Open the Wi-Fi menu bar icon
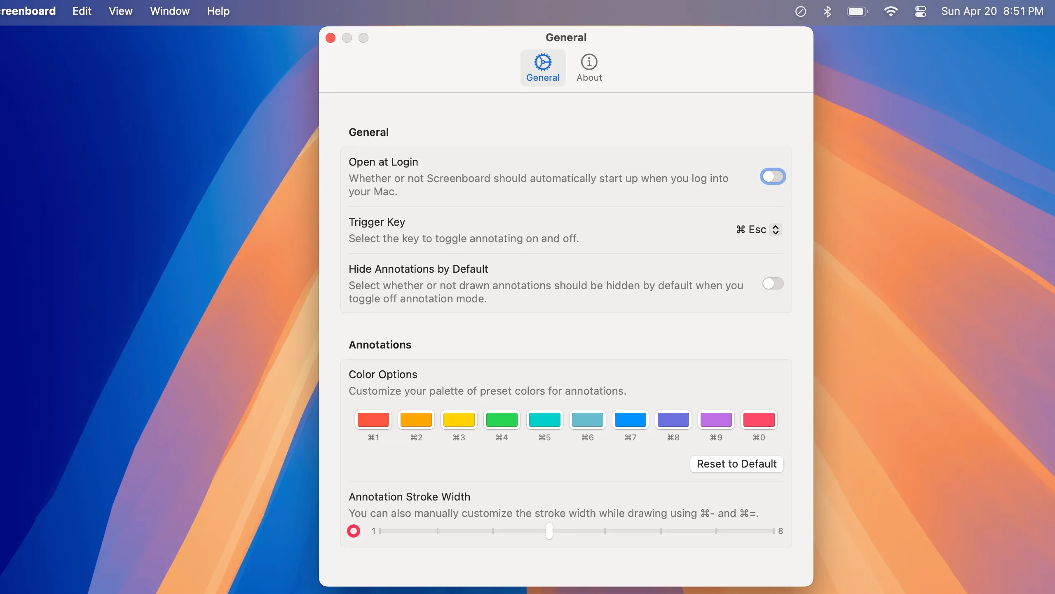Image resolution: width=1055 pixels, height=594 pixels. point(891,12)
